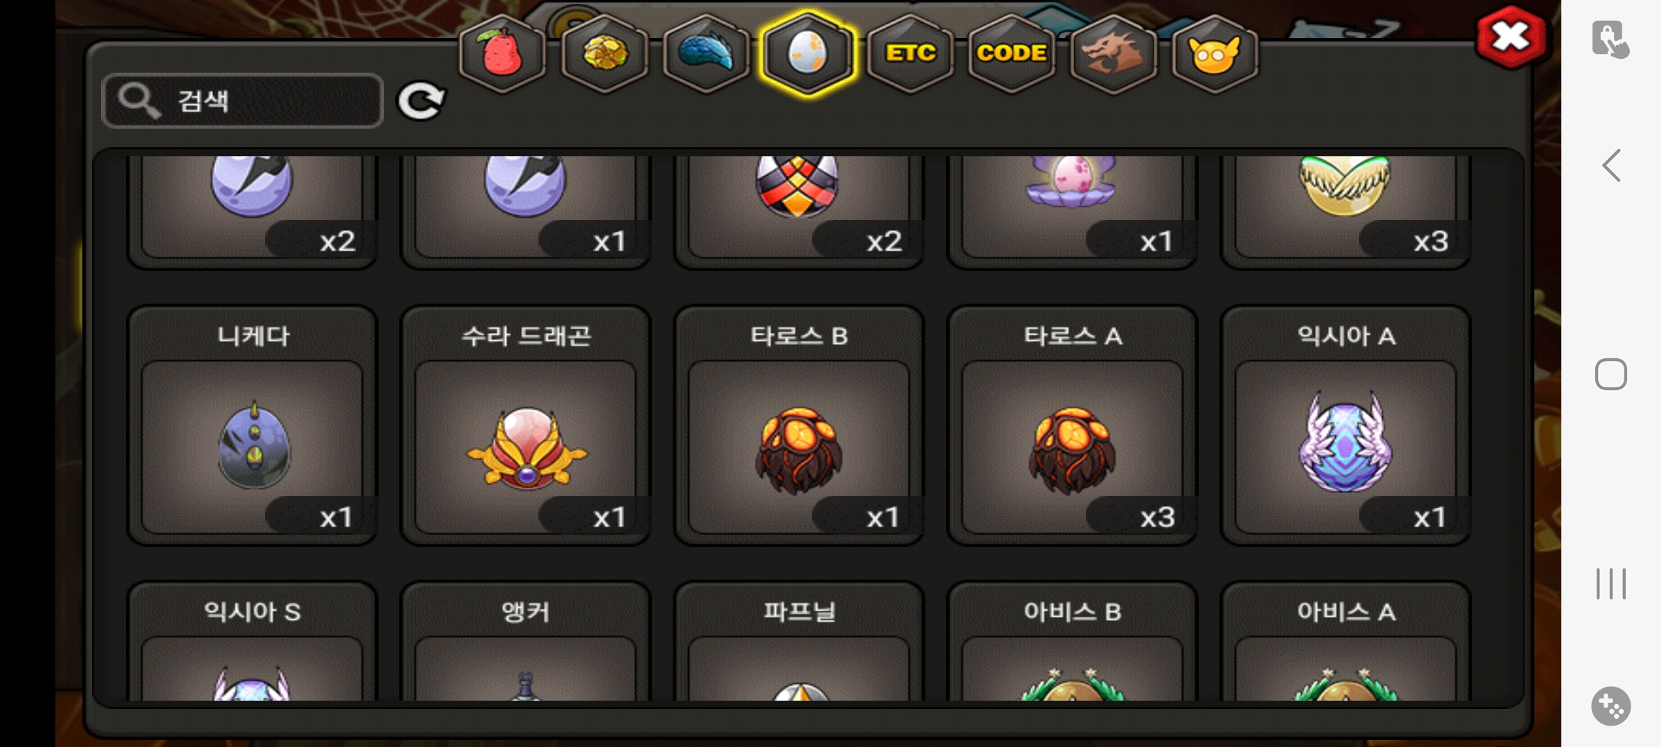
Task: Select the gold nugget category tab
Action: pos(604,53)
